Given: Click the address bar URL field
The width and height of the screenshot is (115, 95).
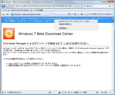Looking at the screenshot, I should click(x=43, y=6).
